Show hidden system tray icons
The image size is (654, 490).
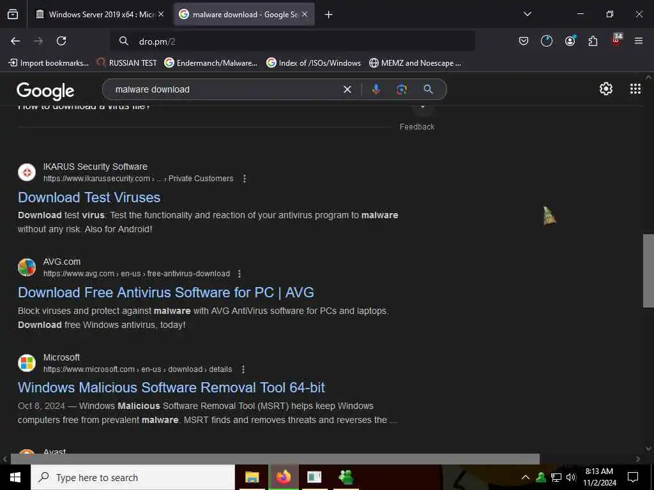point(526,477)
